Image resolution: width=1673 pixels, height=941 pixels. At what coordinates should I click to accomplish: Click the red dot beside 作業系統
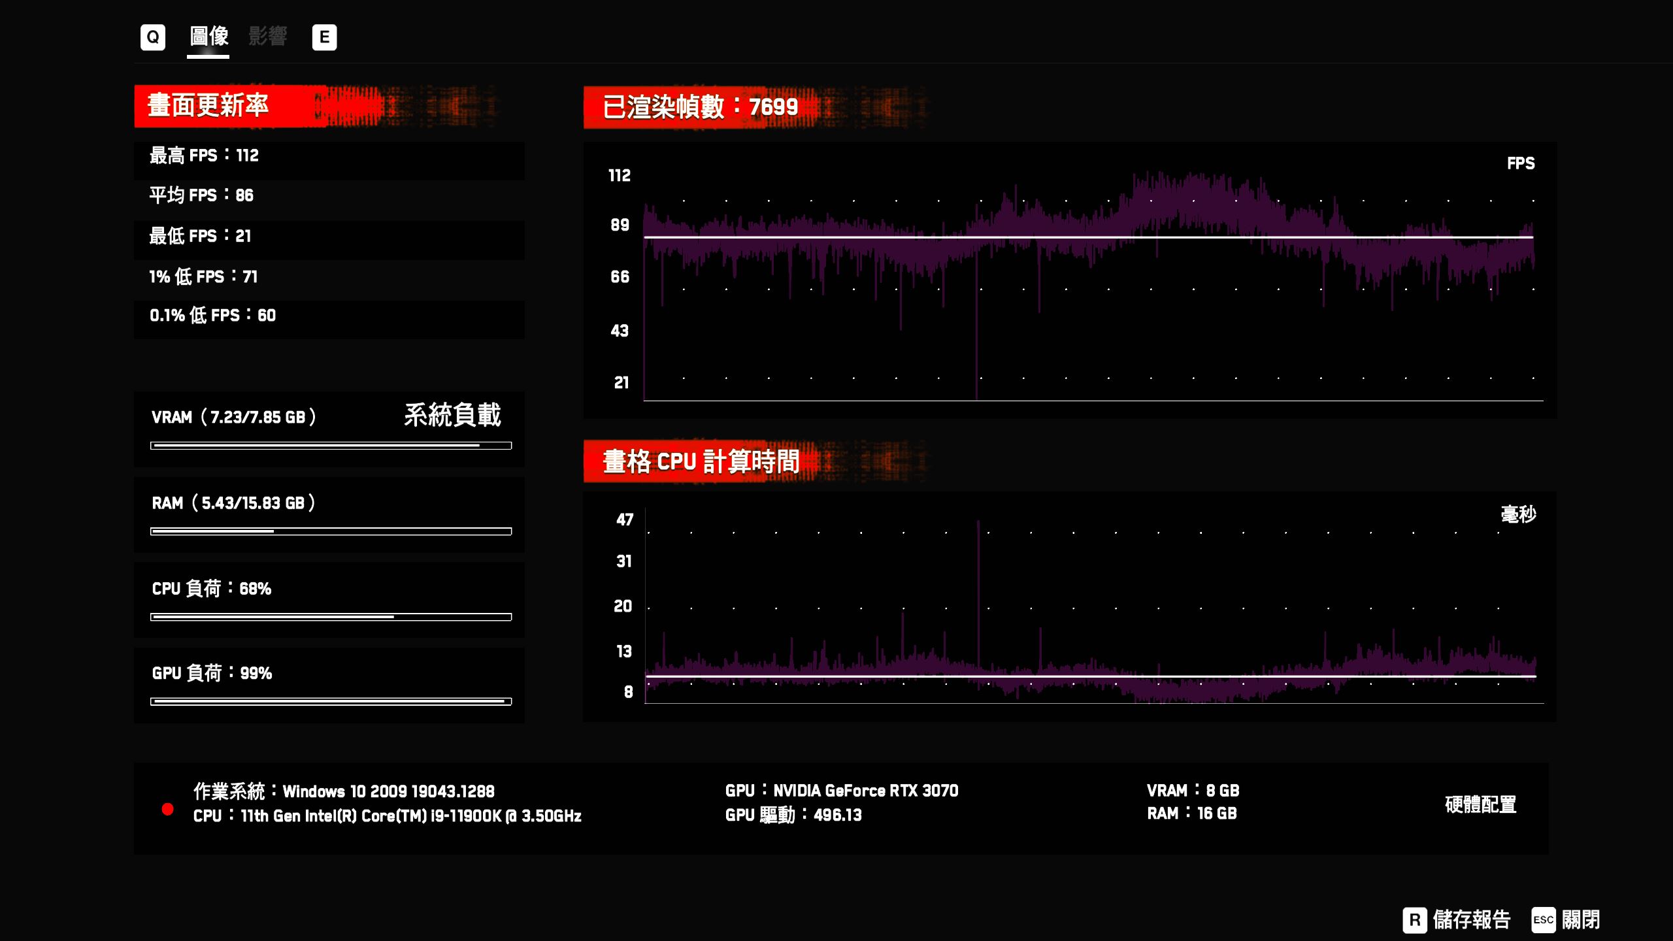(167, 809)
